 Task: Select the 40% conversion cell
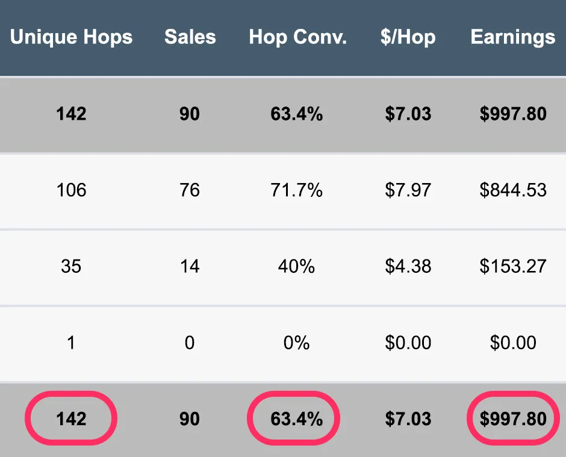point(296,266)
